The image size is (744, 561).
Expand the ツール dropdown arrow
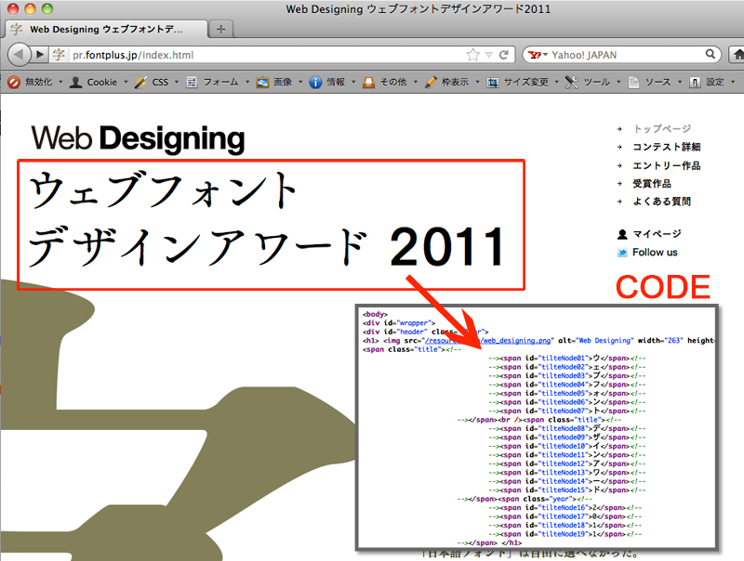coord(618,83)
